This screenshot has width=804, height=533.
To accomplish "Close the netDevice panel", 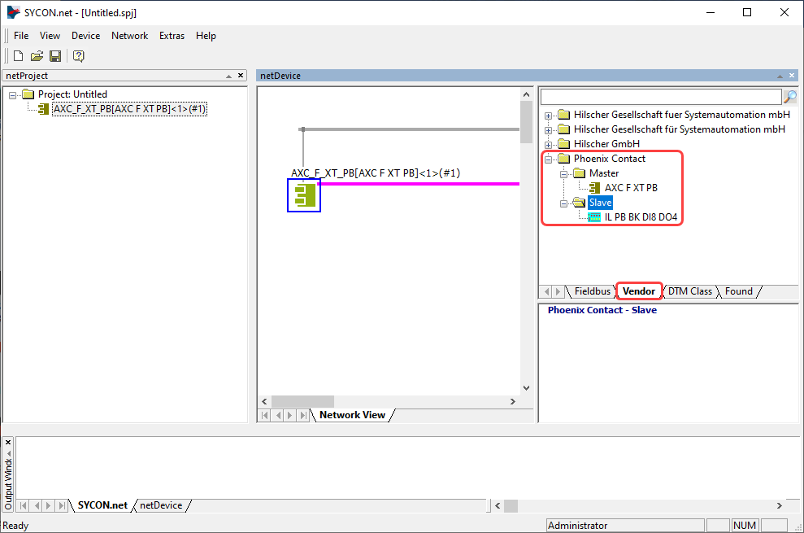I will coord(792,76).
